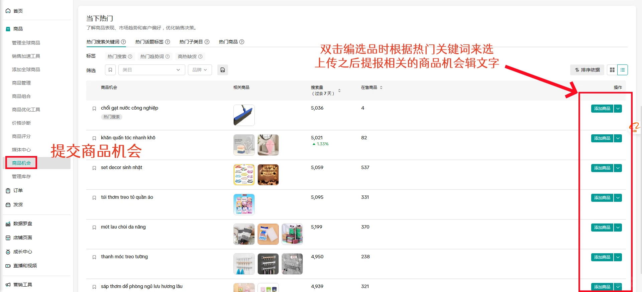The height and width of the screenshot is (292, 642).
Task: Switch to list view layout icon
Action: [622, 70]
